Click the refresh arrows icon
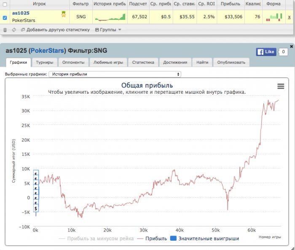The height and width of the screenshot is (250, 295). [x=14, y=30]
